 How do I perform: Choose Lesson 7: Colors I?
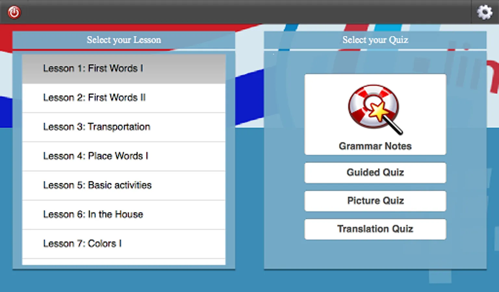click(124, 244)
